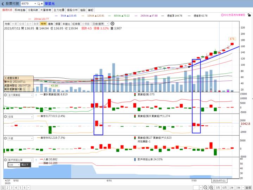This screenshot has width=253, height=190.
Task: Toggle the 融資 overlay button
Action: (x=36, y=24)
